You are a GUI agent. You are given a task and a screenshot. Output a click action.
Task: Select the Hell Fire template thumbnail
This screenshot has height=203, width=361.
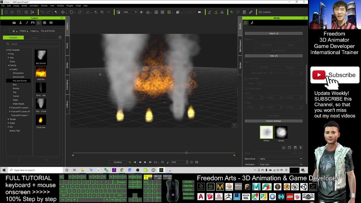(41, 72)
